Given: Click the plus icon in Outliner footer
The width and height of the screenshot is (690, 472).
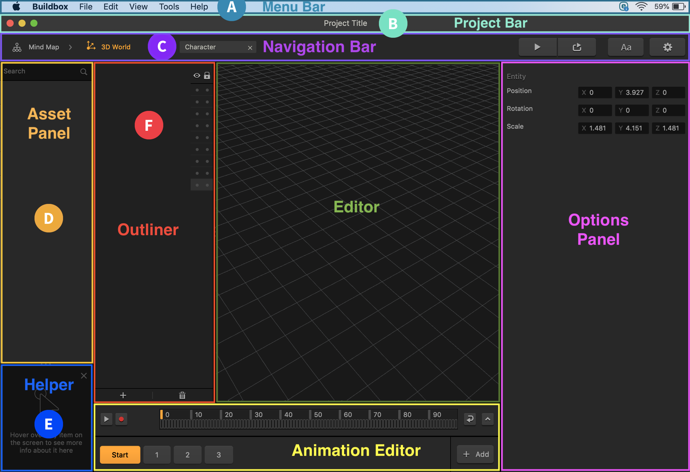Looking at the screenshot, I should tap(123, 395).
